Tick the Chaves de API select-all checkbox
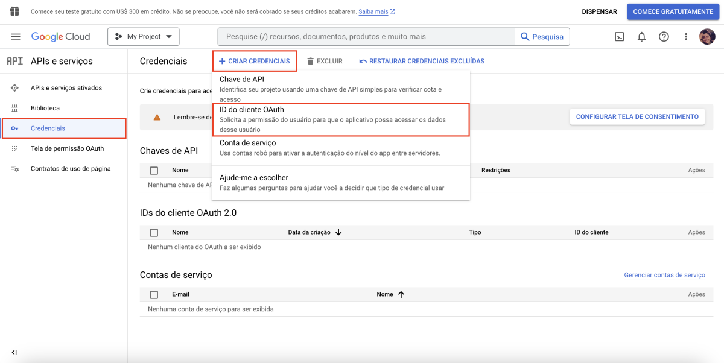Viewport: 724px width, 363px height. click(154, 170)
